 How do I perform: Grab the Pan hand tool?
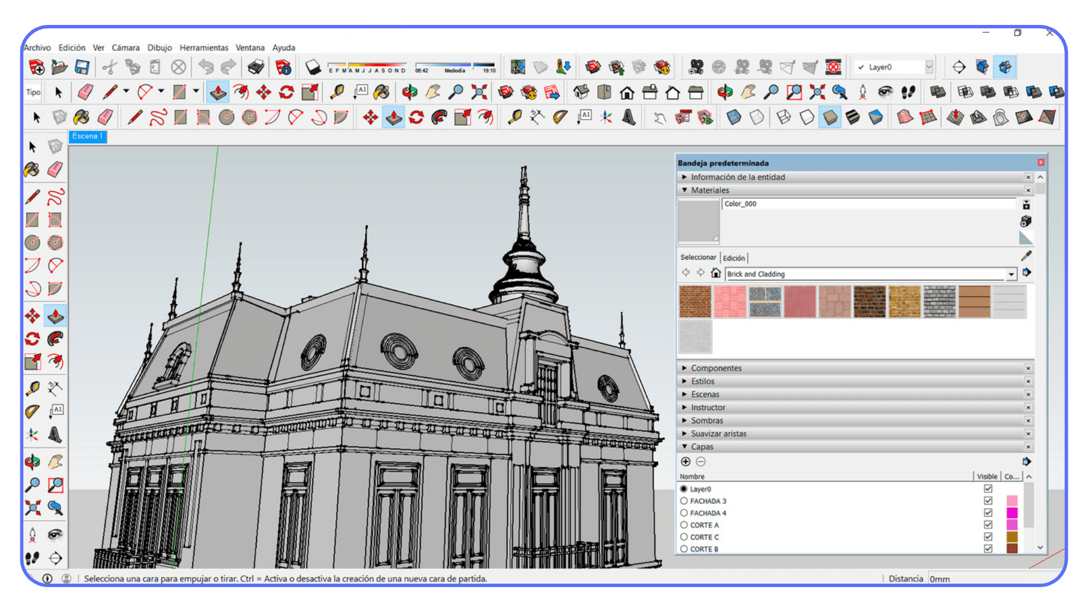coord(55,462)
